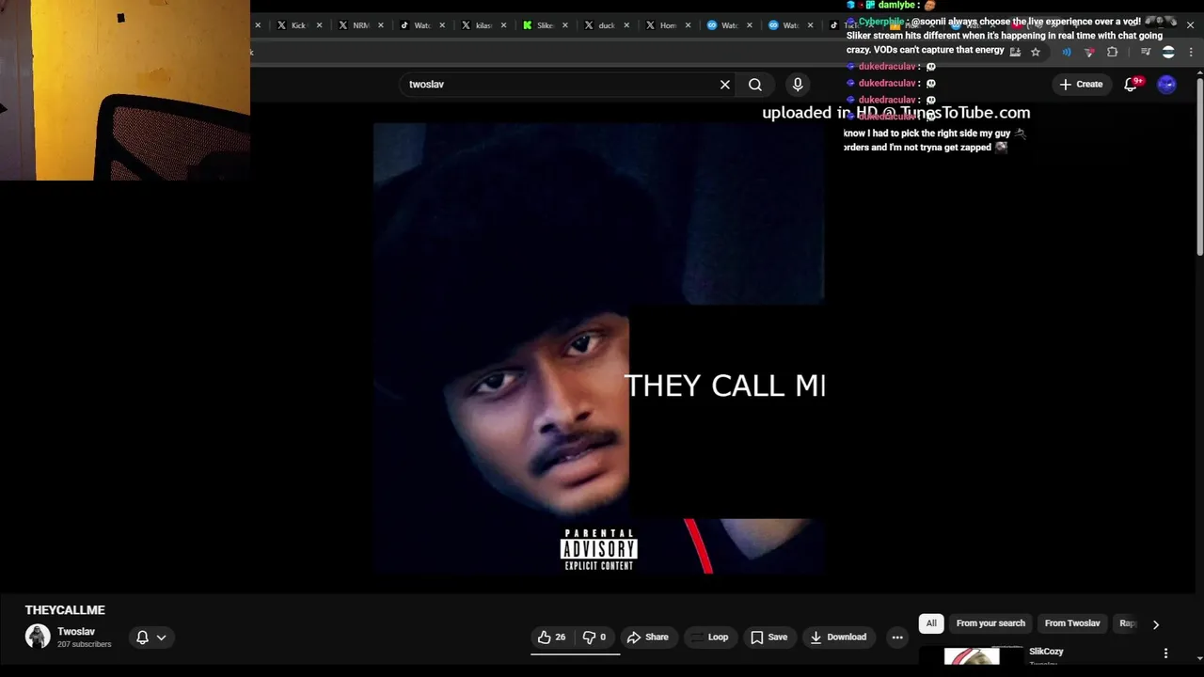Download the video
This screenshot has width=1204, height=677.
tap(839, 638)
